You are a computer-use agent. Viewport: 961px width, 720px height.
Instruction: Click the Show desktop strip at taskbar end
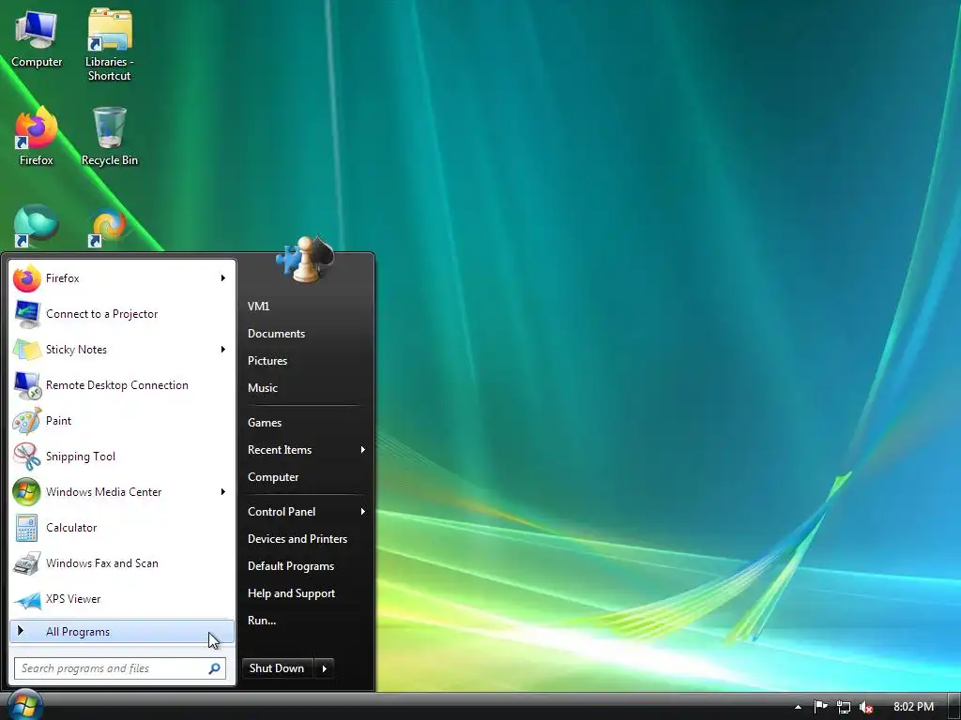click(953, 707)
